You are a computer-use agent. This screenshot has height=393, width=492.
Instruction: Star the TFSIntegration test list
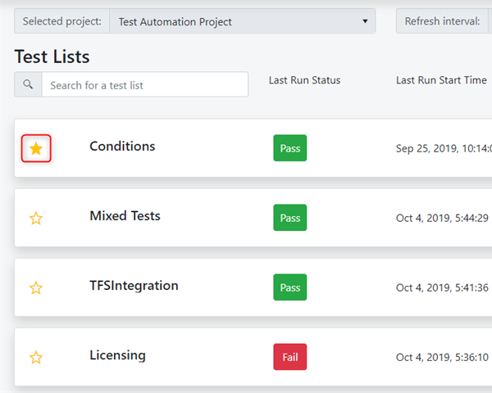(36, 287)
